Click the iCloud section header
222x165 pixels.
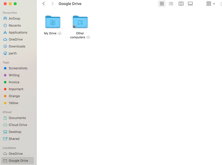coord(7,112)
